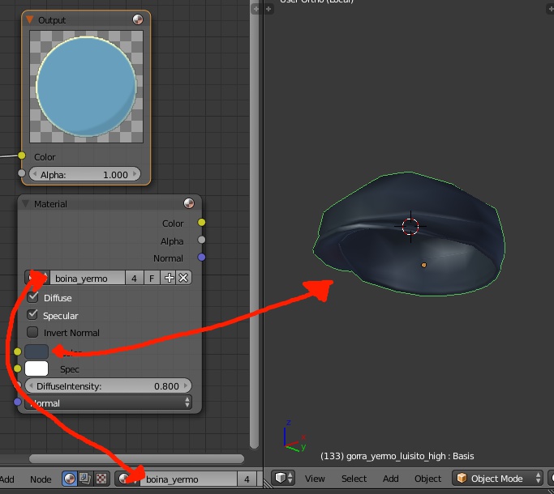Viewport: 554px width, 494px height.
Task: Select the material nodes tree type icon
Action: pos(70,479)
